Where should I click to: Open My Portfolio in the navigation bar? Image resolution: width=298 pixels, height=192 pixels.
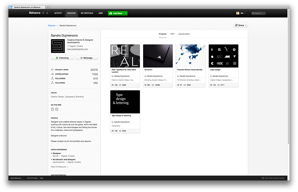(87, 13)
